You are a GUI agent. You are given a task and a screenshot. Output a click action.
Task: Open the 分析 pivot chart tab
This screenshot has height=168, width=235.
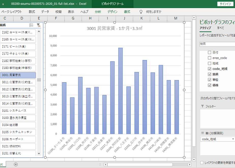click(98, 12)
